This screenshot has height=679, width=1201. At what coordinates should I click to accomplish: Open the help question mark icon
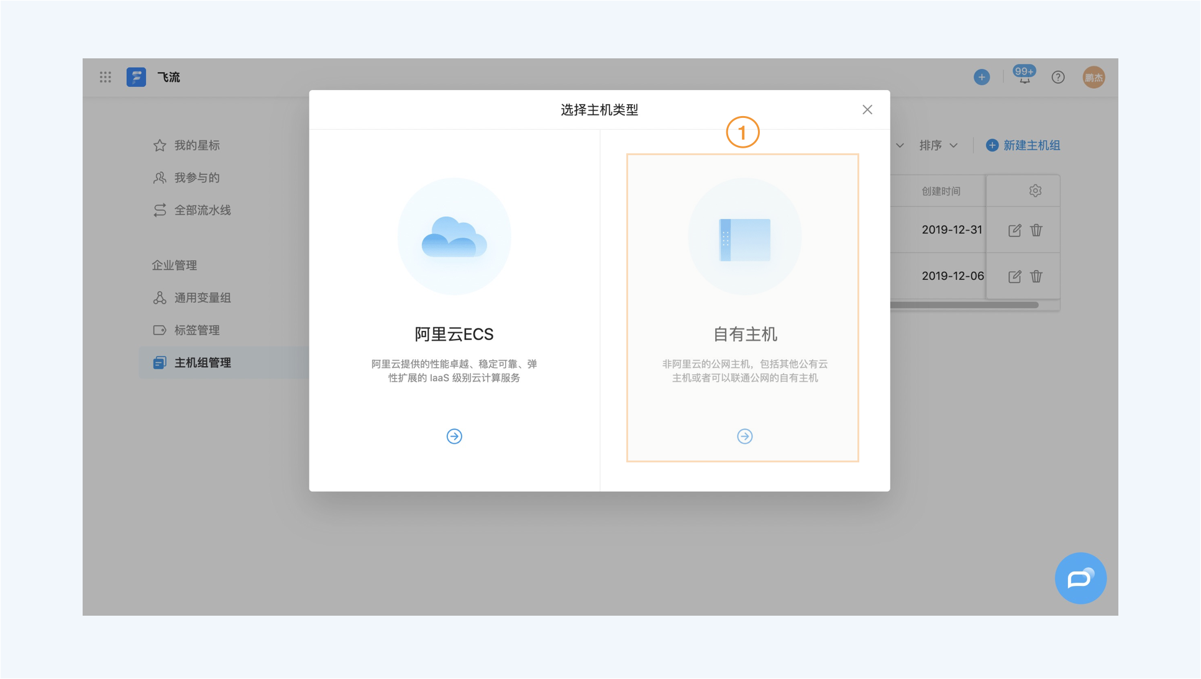(1058, 77)
